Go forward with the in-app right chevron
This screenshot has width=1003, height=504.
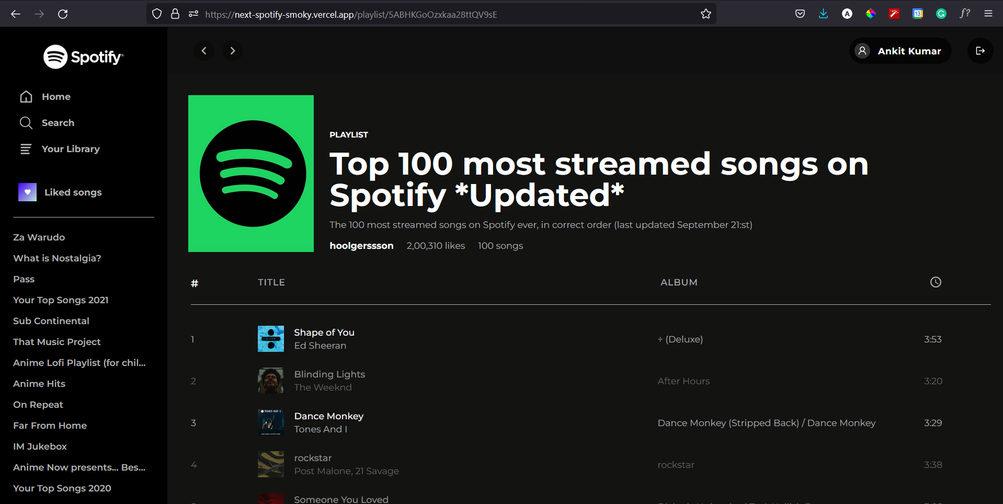point(233,51)
